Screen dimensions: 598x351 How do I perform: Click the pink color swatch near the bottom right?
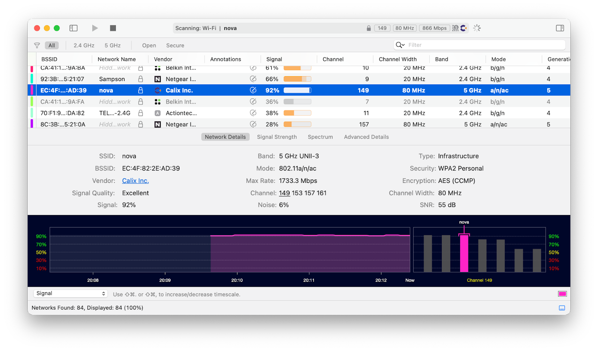coord(562,294)
